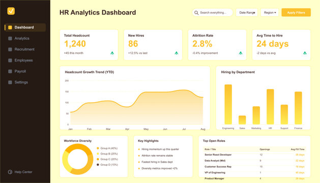Open the Region dropdown

pyautogui.click(x=270, y=13)
